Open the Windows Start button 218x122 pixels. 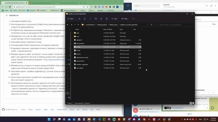coord(49,119)
